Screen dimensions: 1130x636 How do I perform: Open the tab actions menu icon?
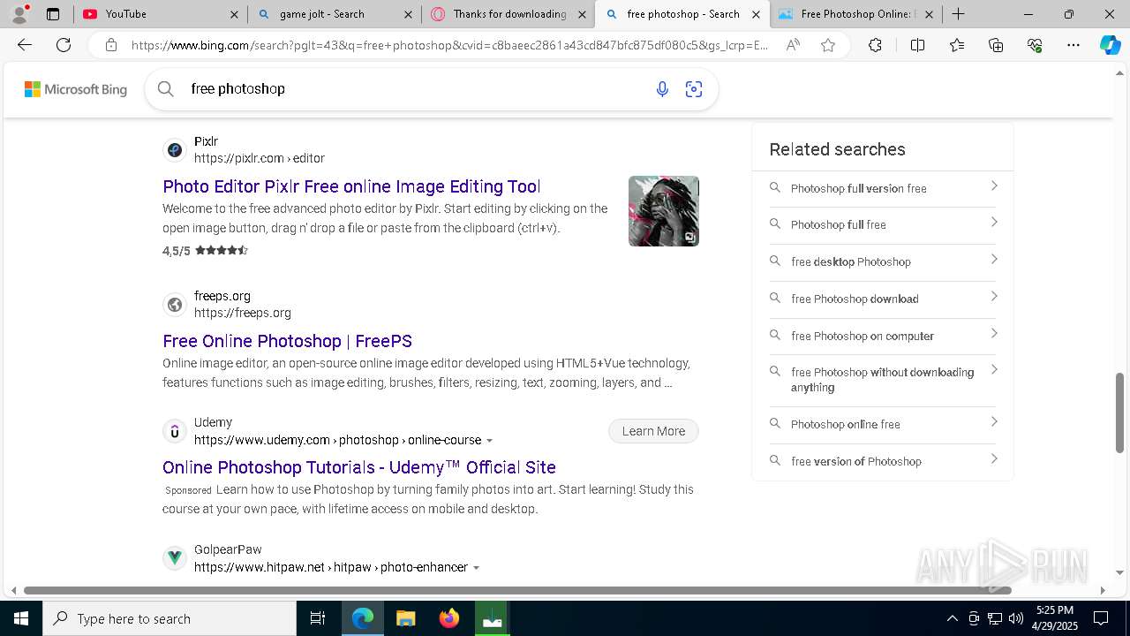[x=53, y=14]
